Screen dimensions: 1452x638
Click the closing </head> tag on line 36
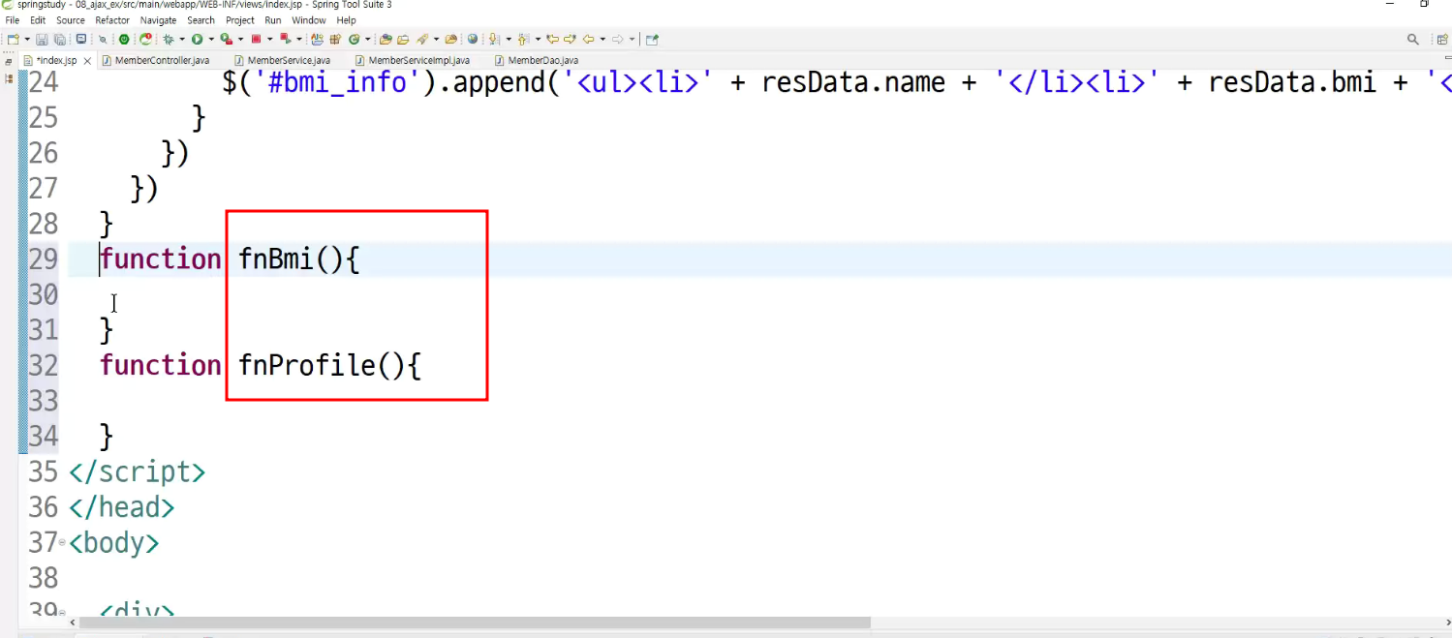pos(121,507)
